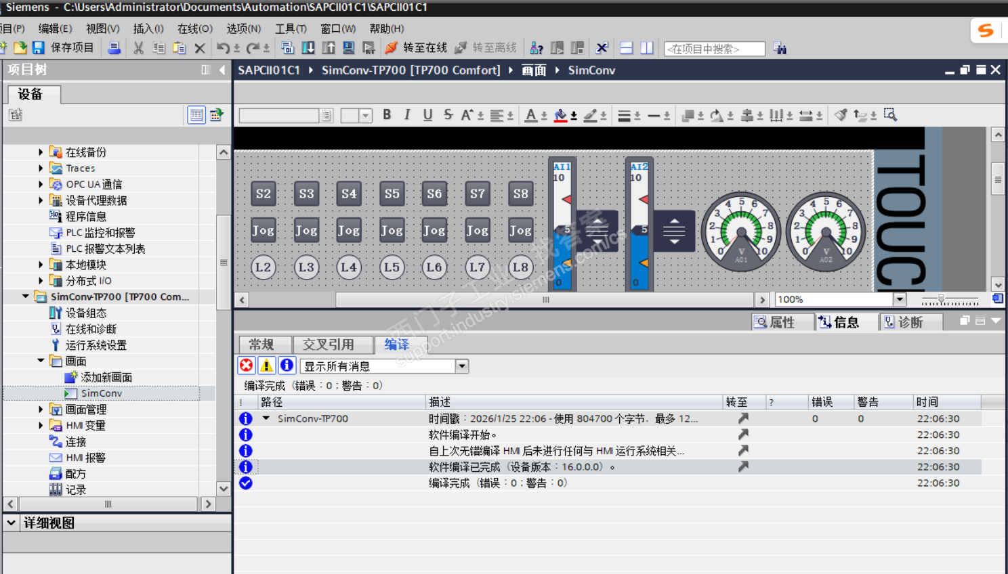Image resolution: width=1008 pixels, height=574 pixels.
Task: Click the project search input field
Action: pyautogui.click(x=715, y=49)
